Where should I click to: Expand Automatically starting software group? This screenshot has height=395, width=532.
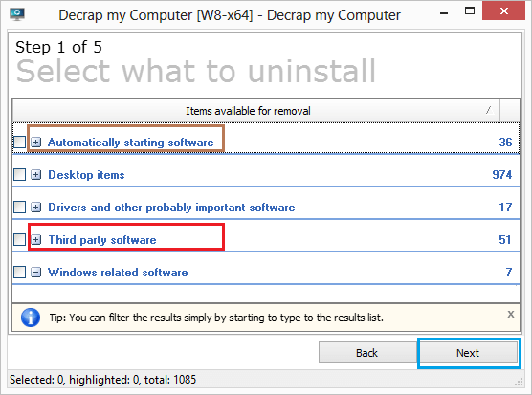pos(36,143)
